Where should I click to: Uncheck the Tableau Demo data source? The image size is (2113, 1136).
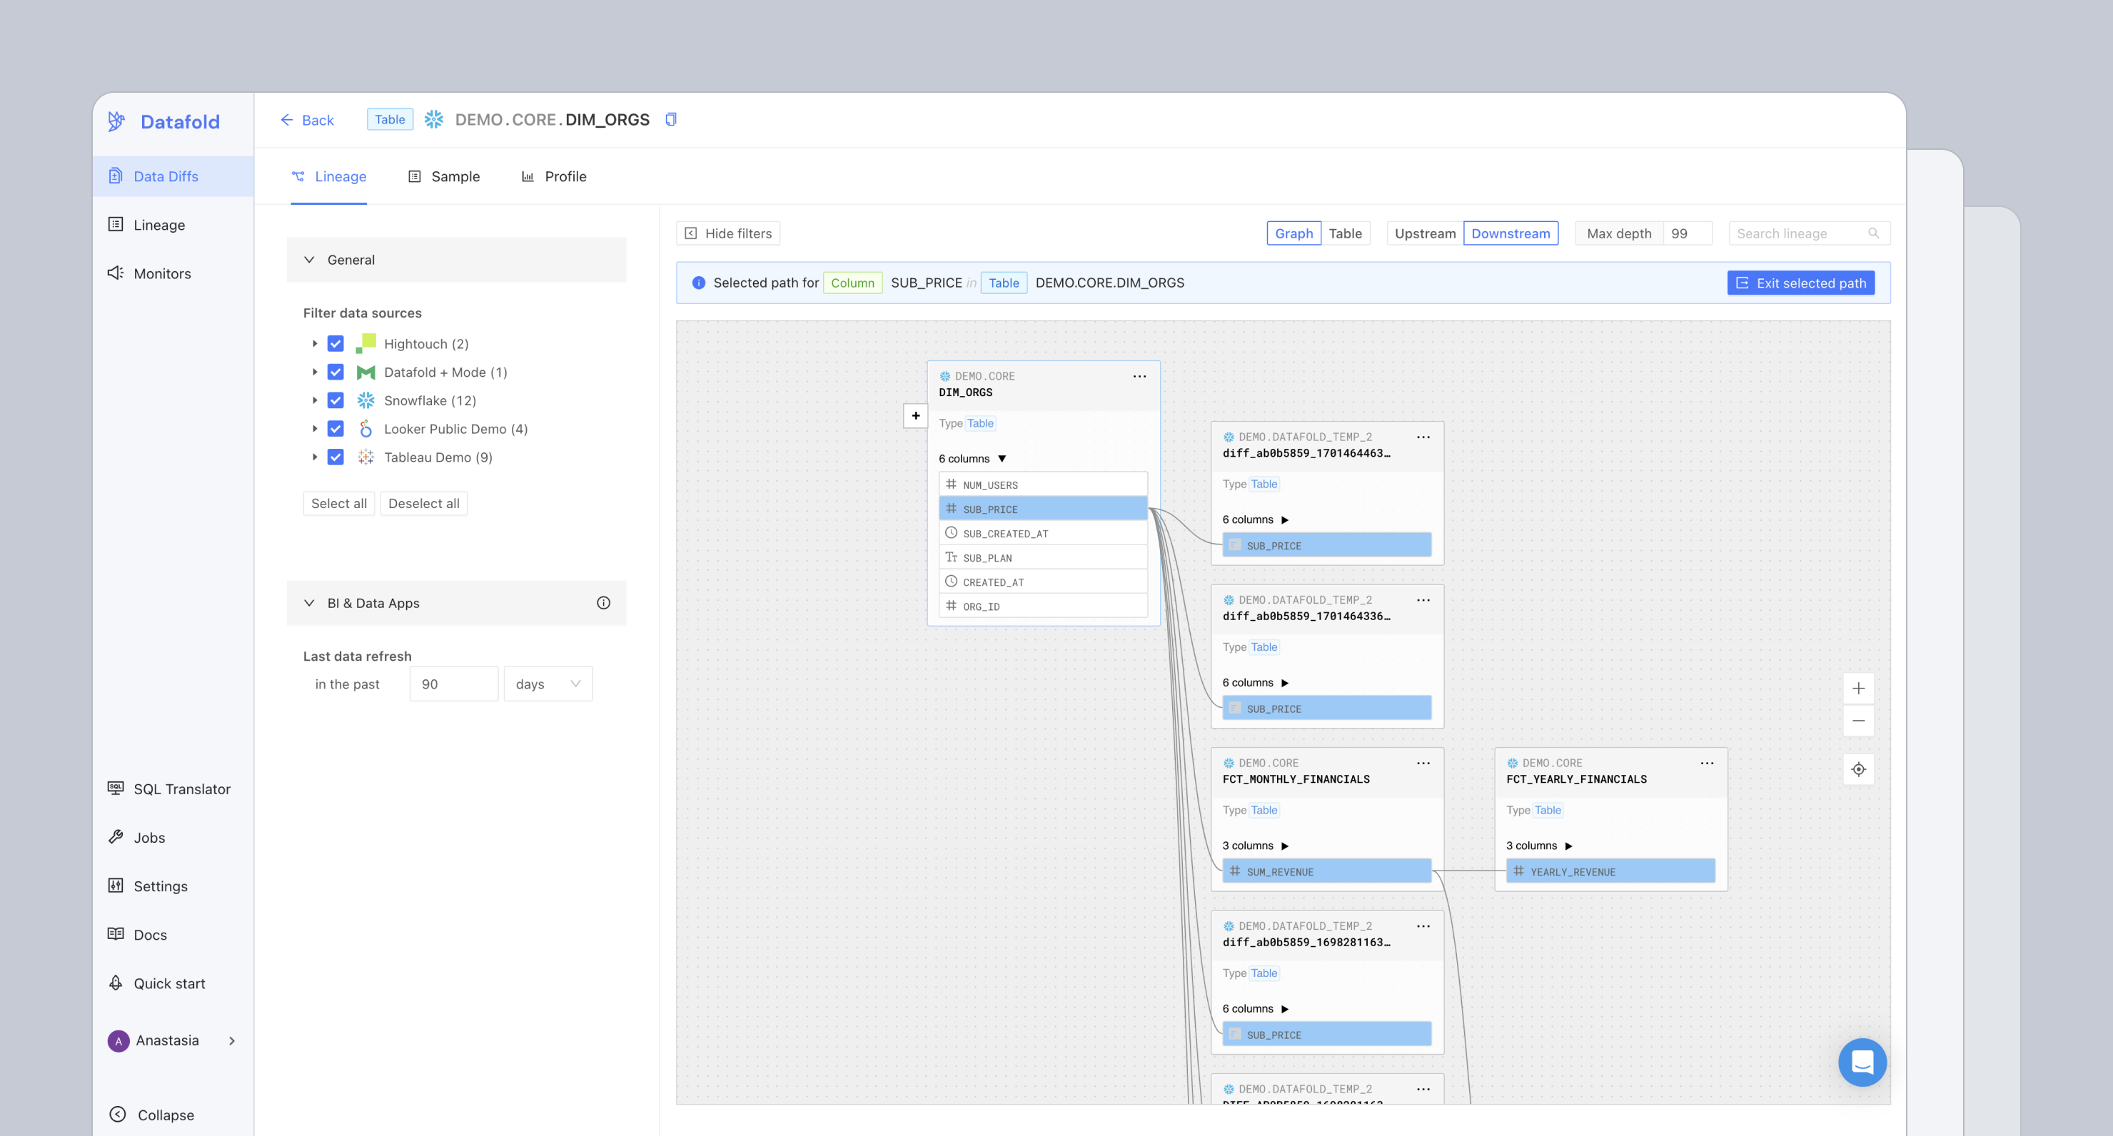tap(336, 457)
